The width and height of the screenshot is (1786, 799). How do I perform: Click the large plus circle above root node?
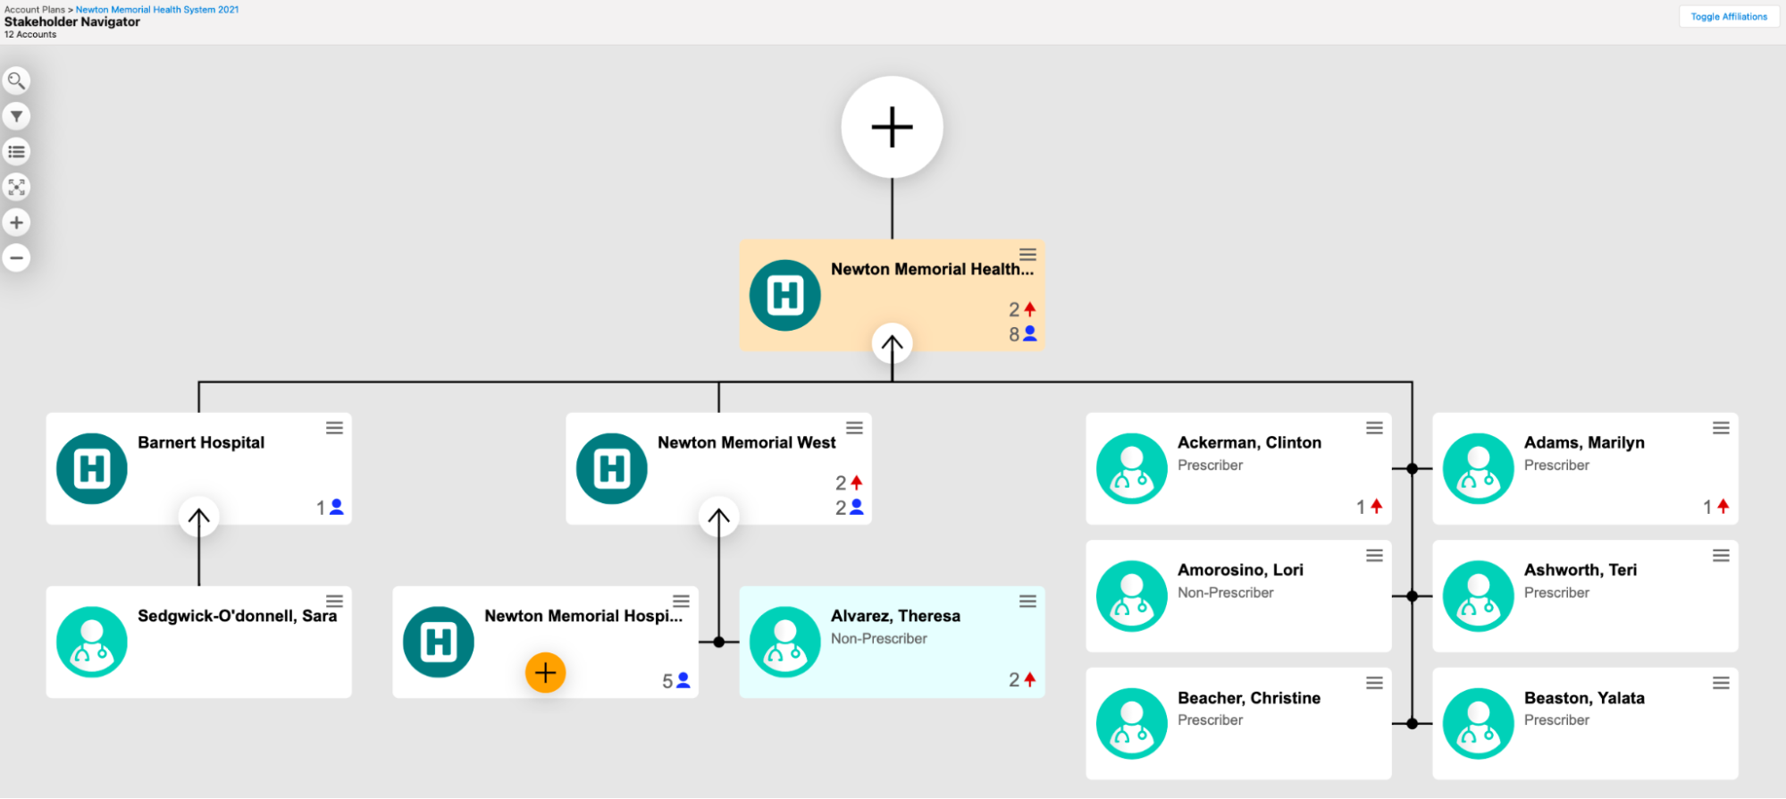tap(892, 127)
